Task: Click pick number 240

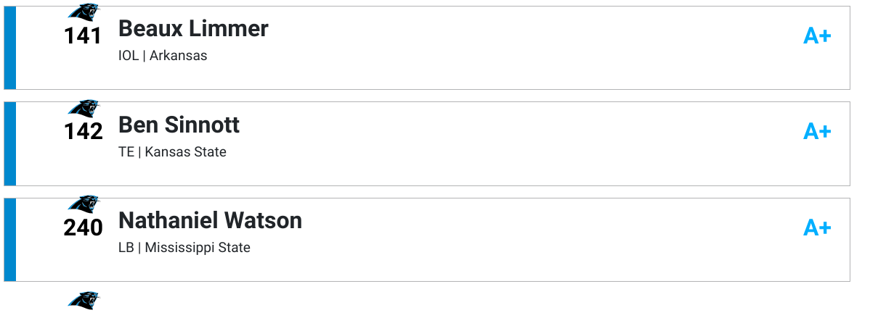Action: [x=83, y=227]
